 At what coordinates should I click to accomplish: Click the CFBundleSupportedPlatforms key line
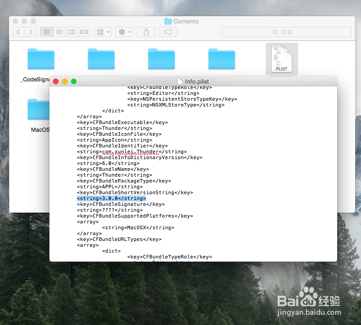(135, 216)
